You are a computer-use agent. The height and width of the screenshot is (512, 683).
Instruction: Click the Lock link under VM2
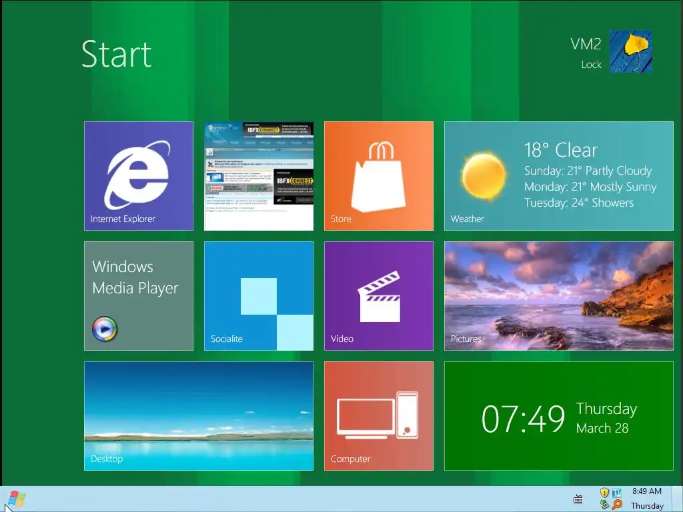click(591, 65)
